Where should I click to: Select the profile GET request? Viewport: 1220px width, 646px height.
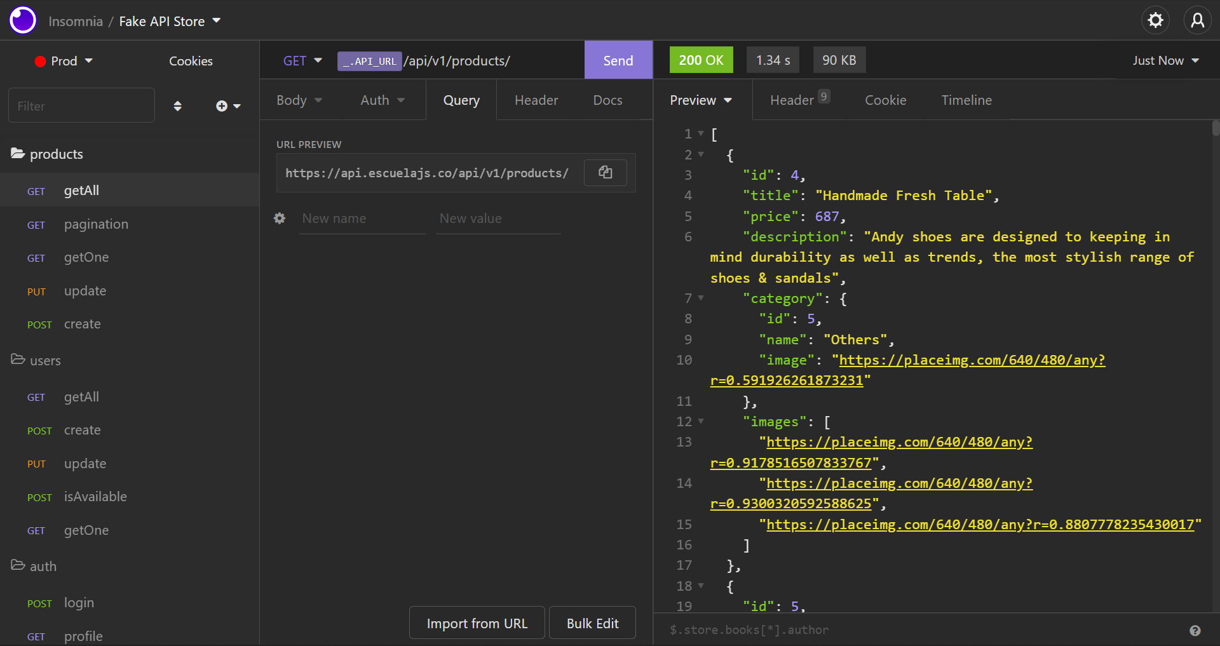click(x=130, y=635)
